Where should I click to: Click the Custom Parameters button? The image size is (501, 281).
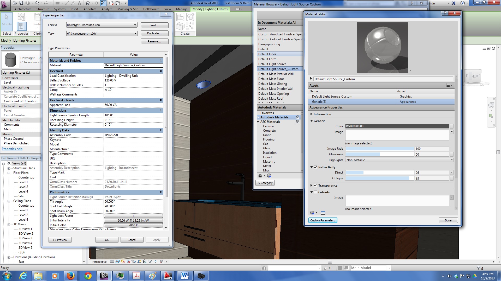tap(323, 220)
